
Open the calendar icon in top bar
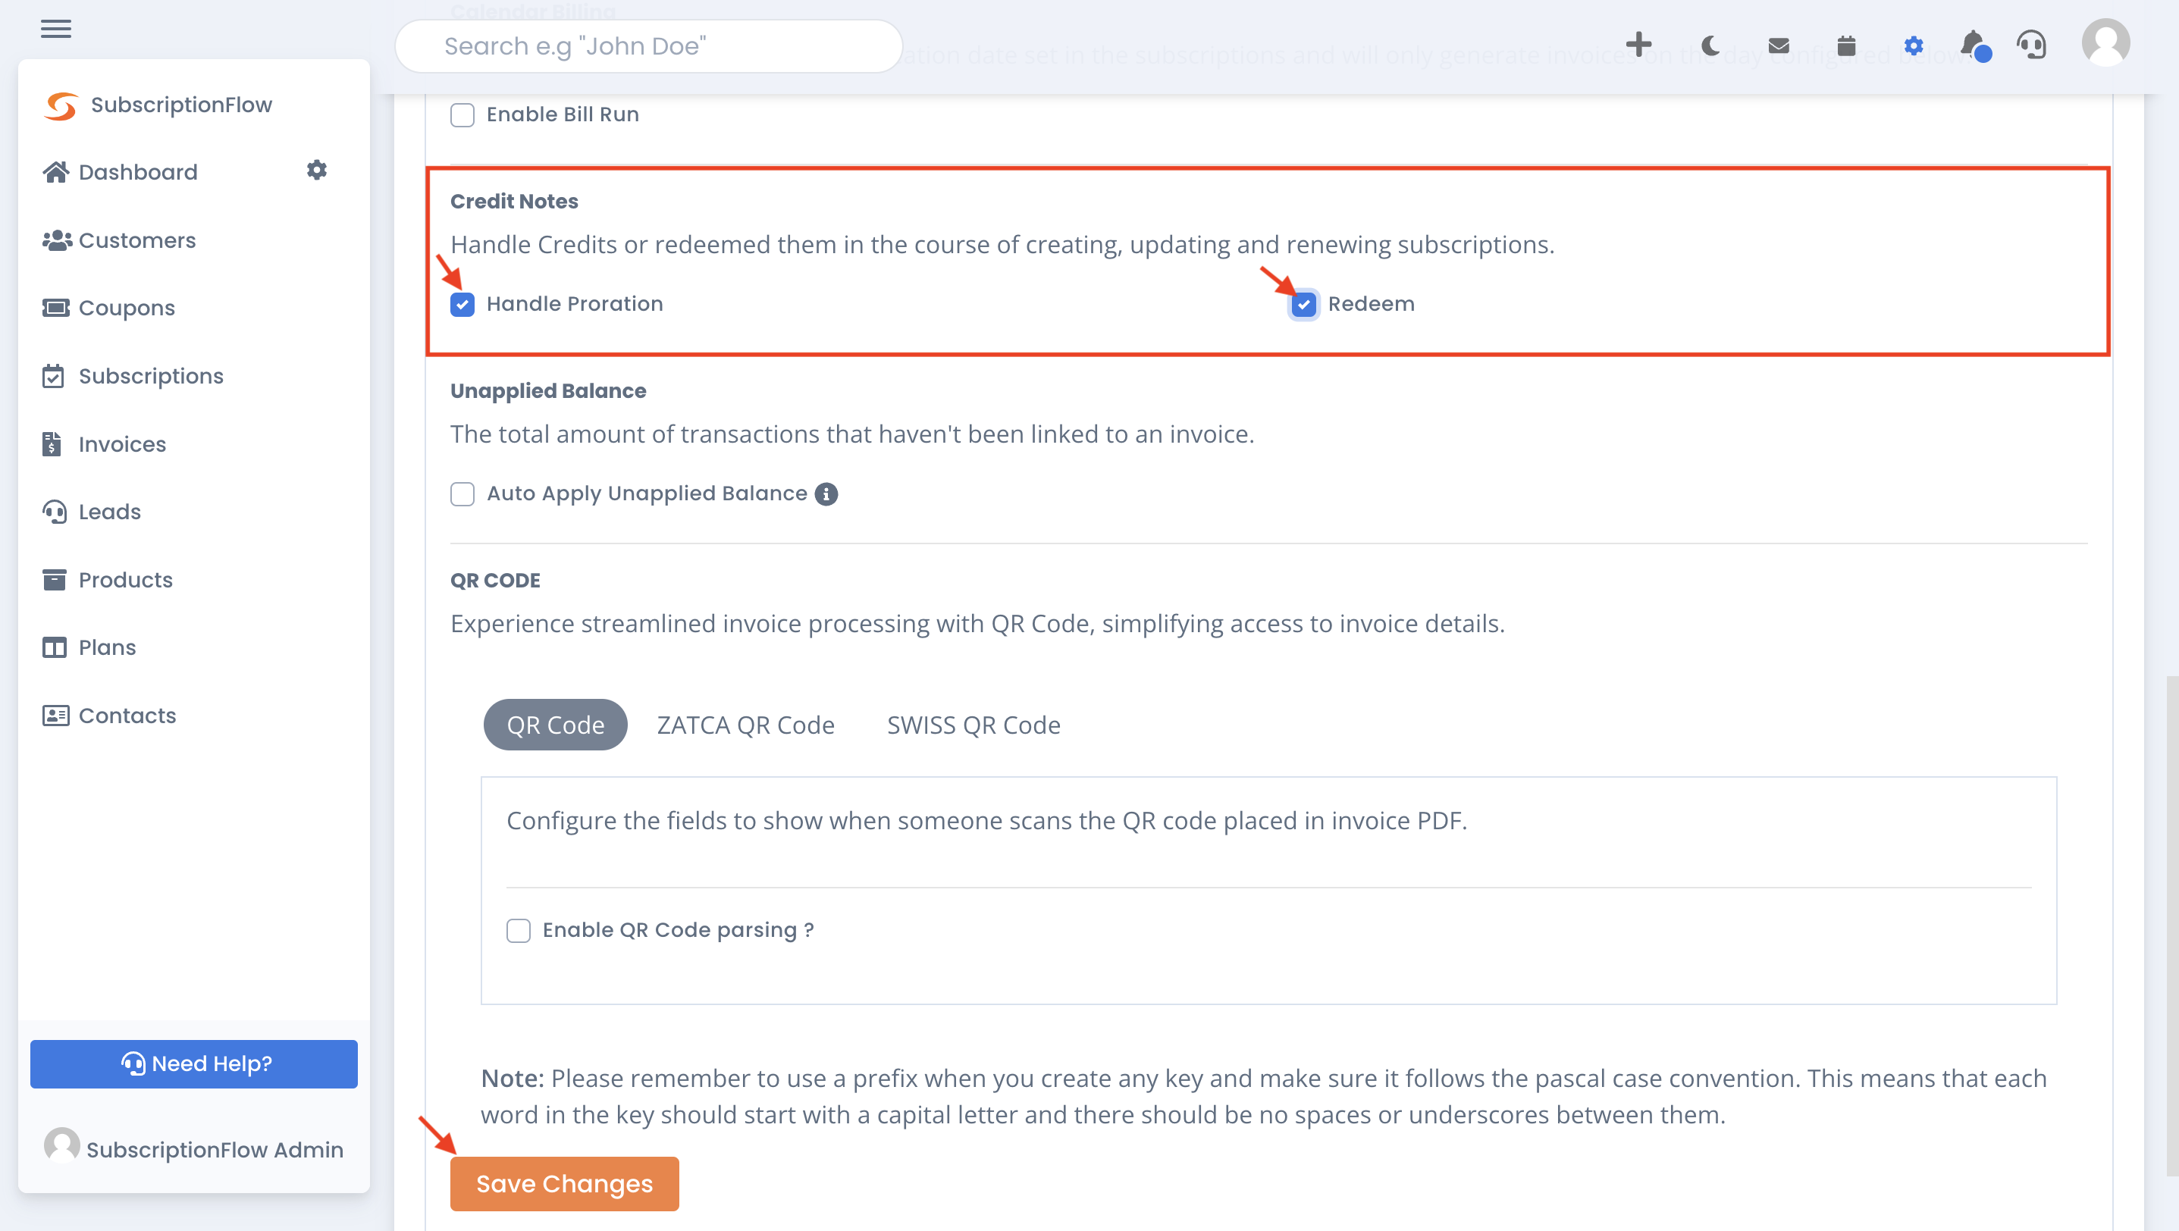1845,45
